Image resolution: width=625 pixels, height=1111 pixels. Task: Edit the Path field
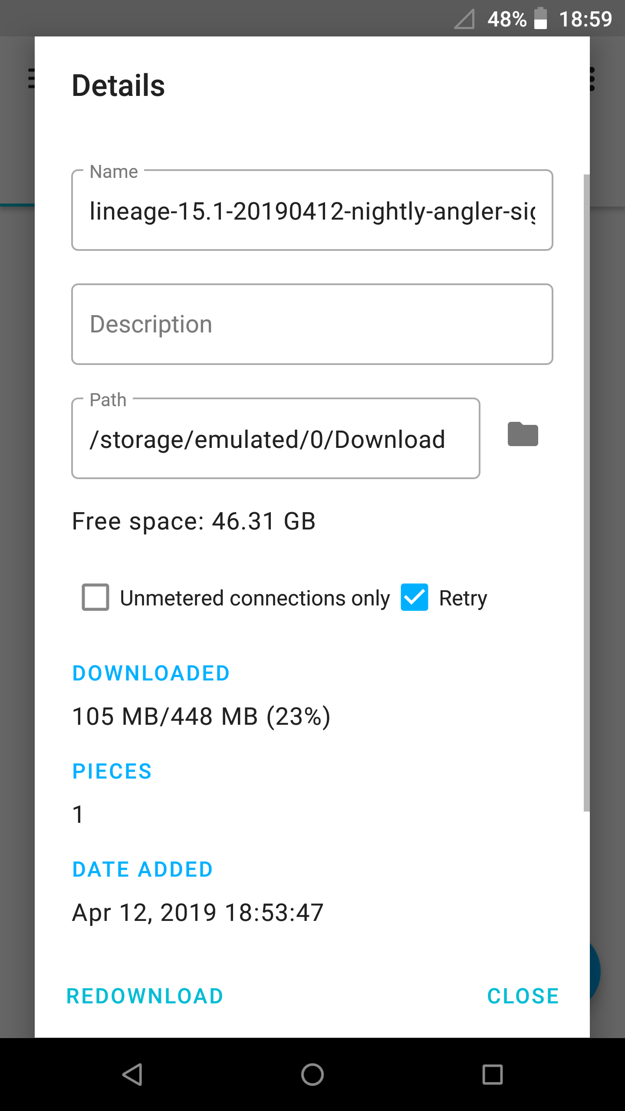click(x=275, y=439)
